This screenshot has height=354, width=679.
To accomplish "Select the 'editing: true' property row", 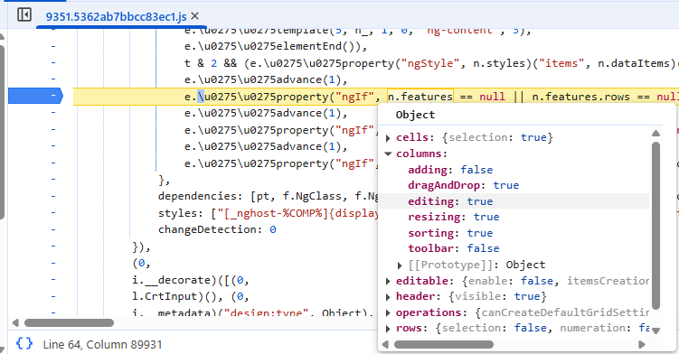I will click(x=450, y=201).
